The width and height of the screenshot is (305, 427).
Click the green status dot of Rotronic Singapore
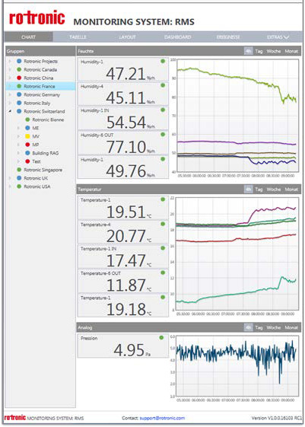point(19,170)
